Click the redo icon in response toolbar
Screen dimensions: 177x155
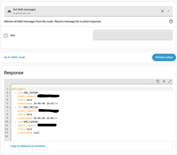[152, 81]
